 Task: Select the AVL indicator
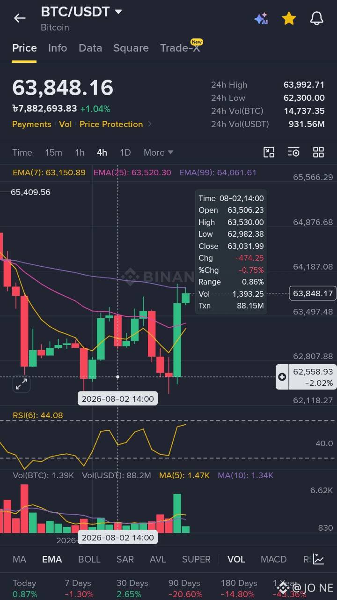tap(158, 559)
